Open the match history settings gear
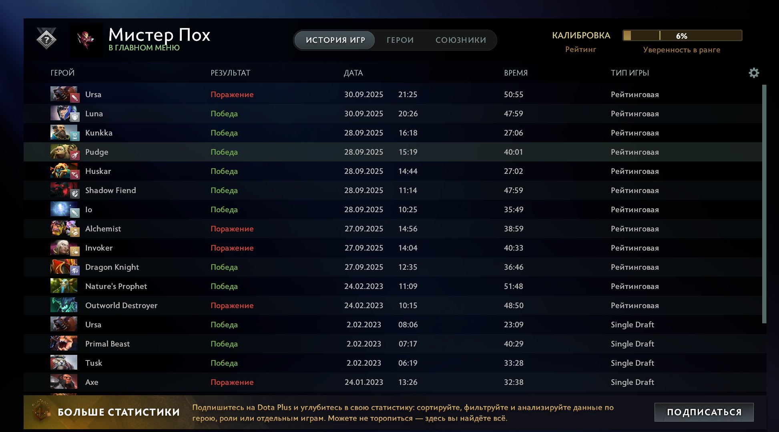This screenshot has width=779, height=432. [754, 73]
